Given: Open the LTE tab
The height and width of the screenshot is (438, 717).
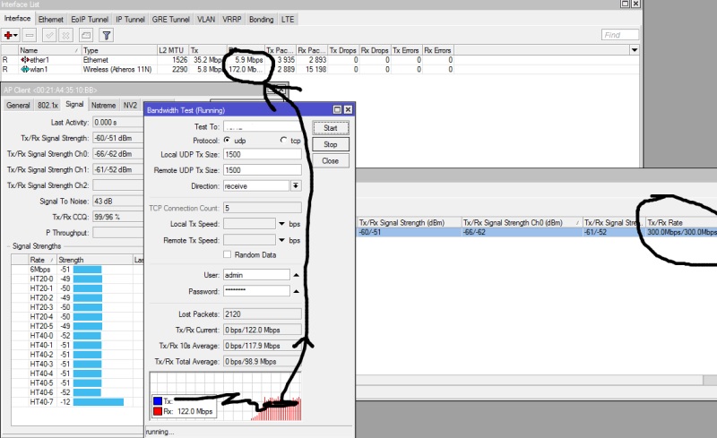Looking at the screenshot, I should tap(288, 19).
